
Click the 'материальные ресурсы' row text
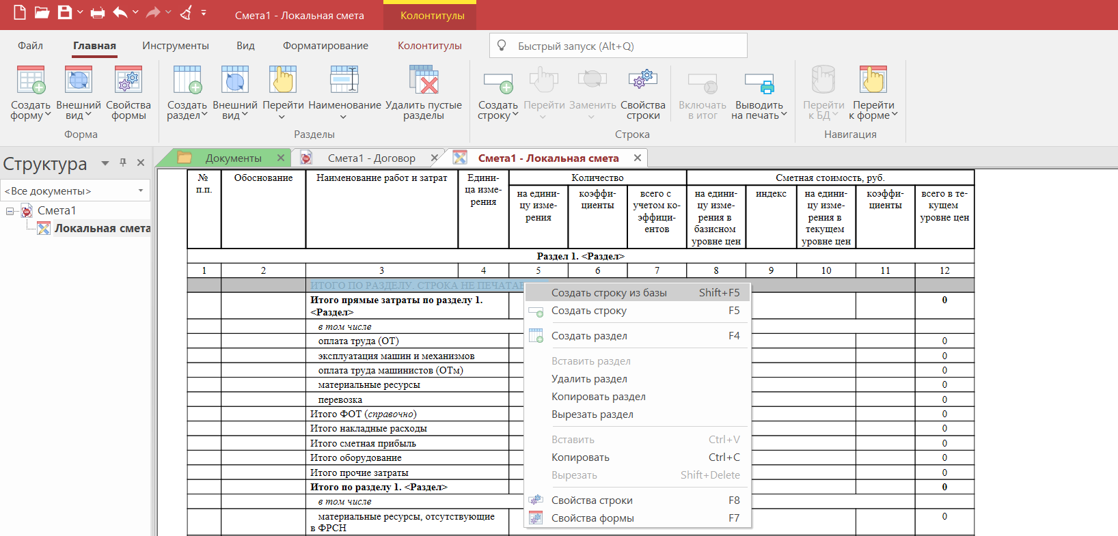369,385
